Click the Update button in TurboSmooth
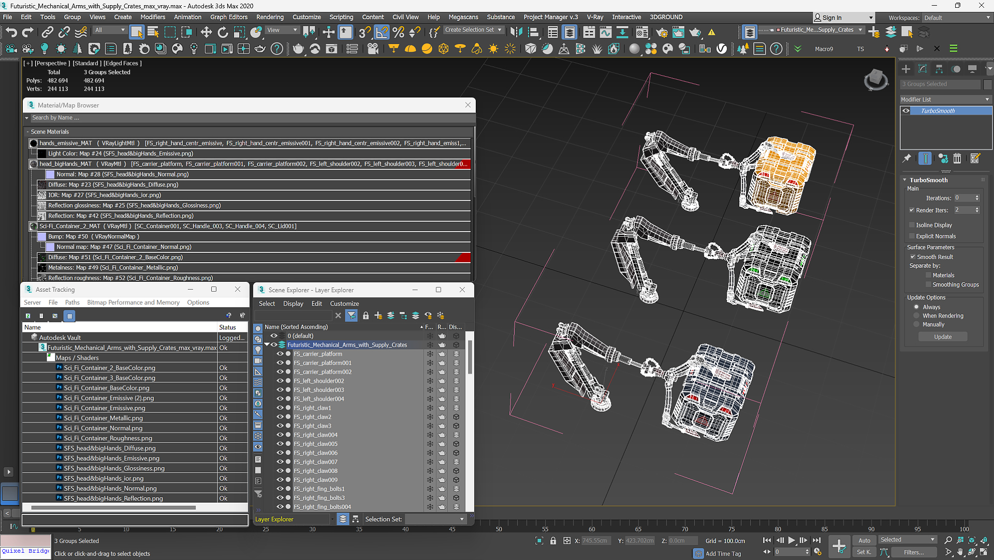The image size is (994, 560). [943, 337]
